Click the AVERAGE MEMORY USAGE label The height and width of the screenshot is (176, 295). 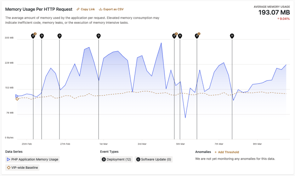tap(272, 7)
